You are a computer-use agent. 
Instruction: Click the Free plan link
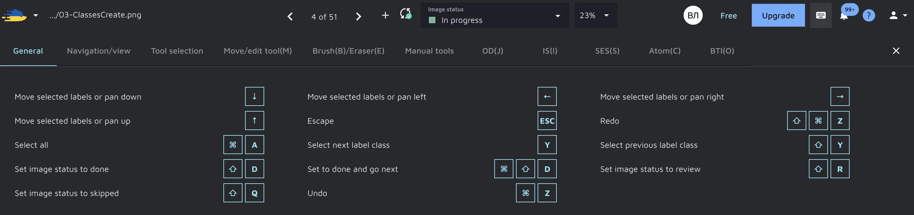point(729,15)
